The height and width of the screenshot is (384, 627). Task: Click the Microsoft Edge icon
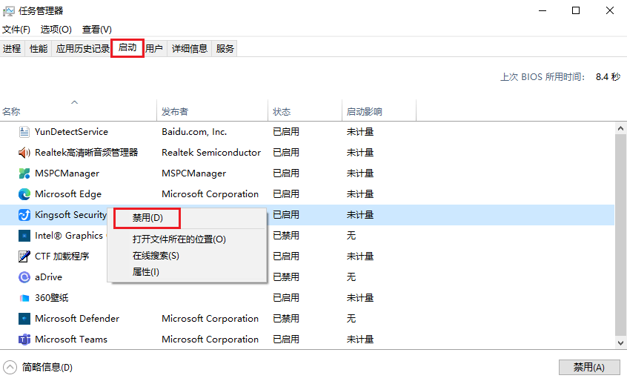coord(24,194)
